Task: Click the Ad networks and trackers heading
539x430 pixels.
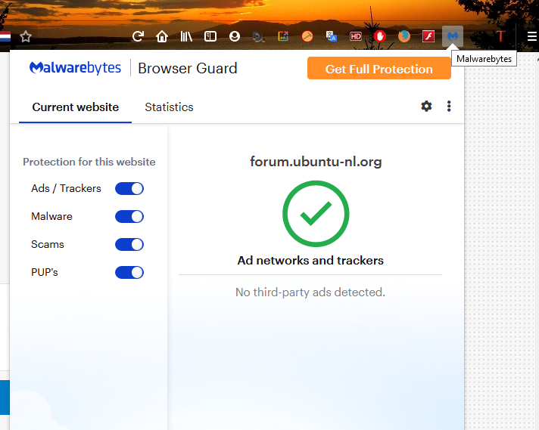Action: [x=310, y=261]
